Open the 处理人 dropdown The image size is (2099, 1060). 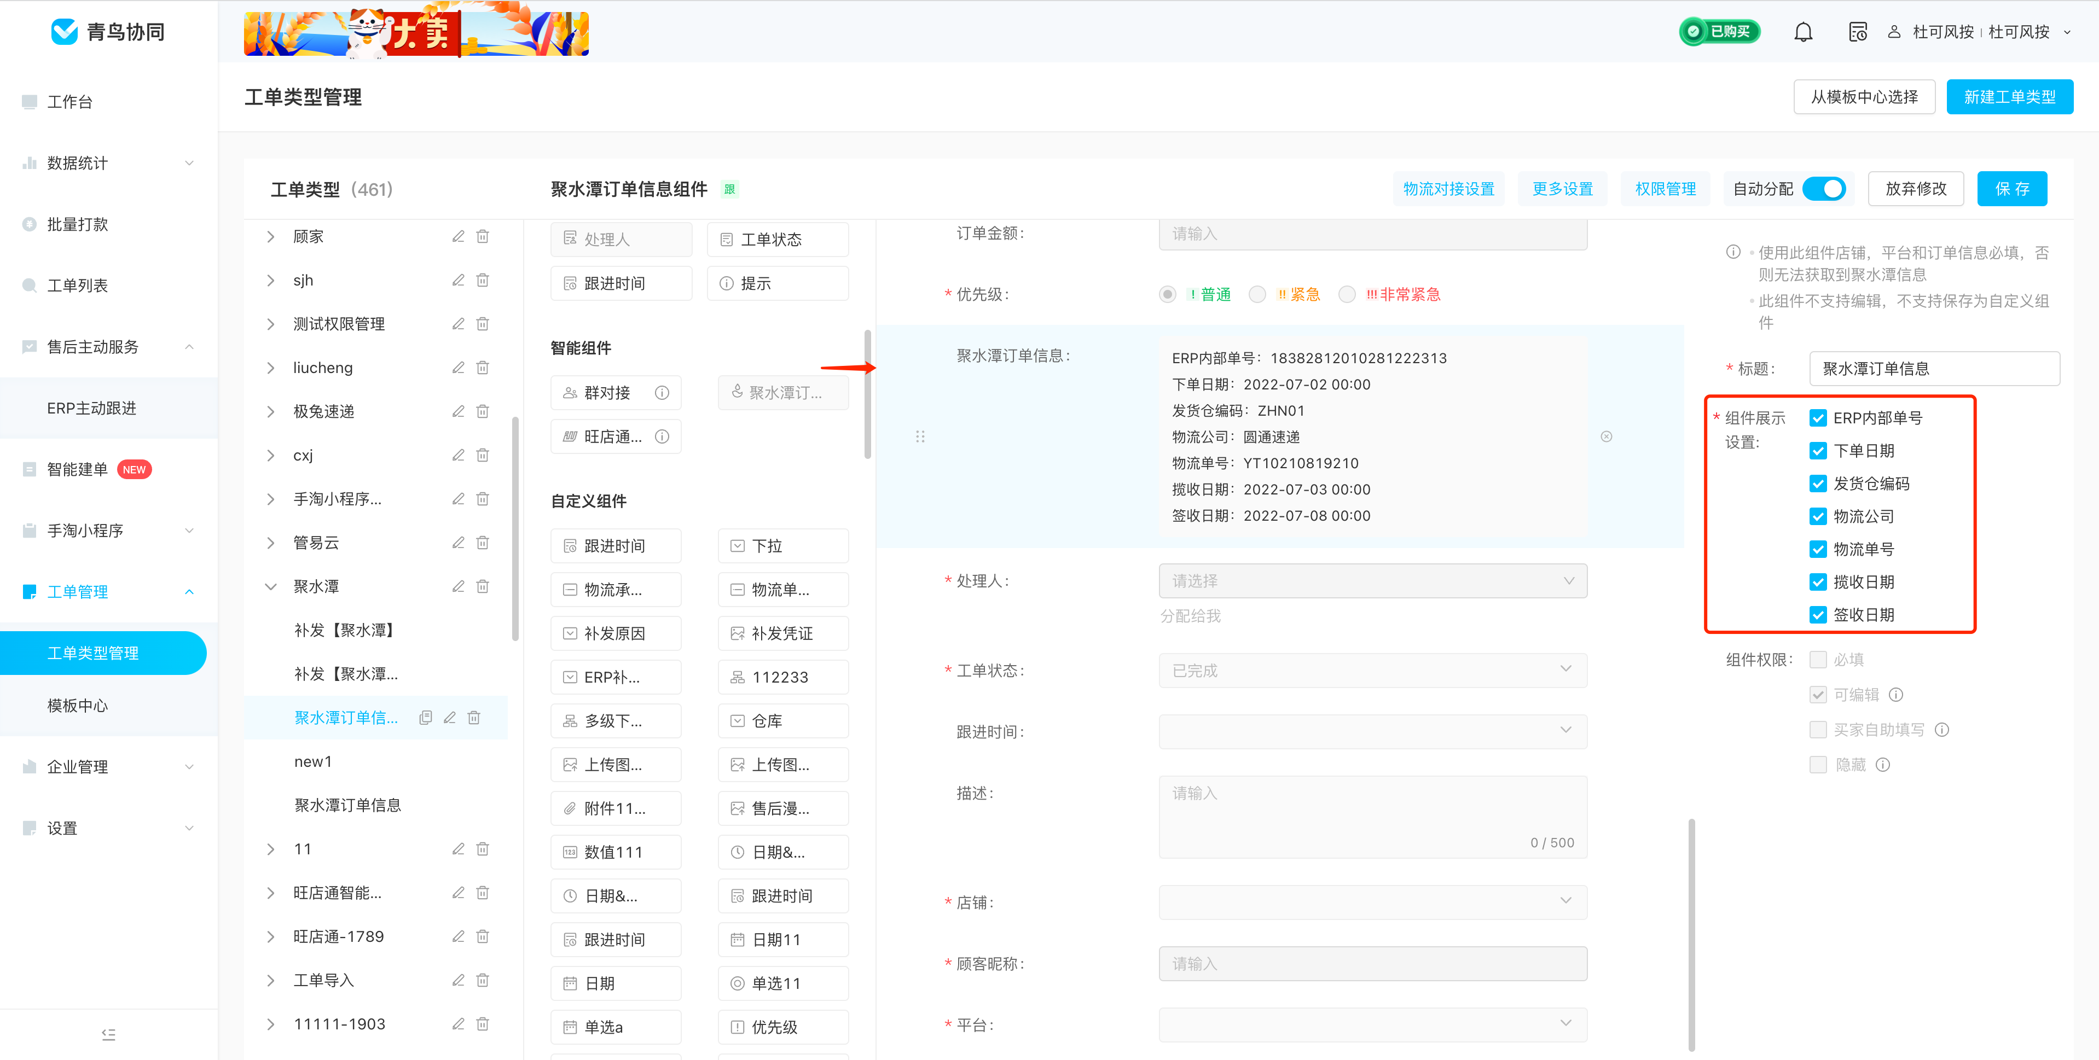coord(1372,581)
